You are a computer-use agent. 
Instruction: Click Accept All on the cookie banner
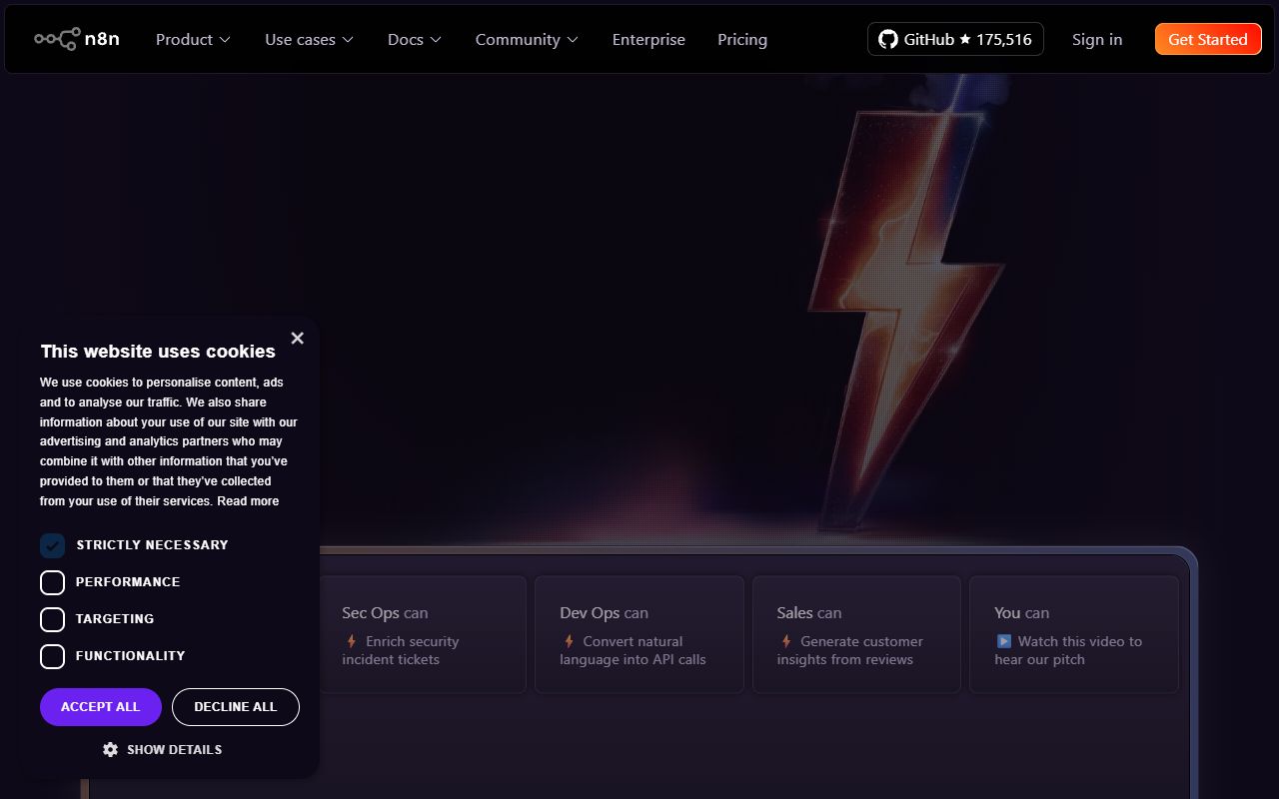[x=100, y=706]
